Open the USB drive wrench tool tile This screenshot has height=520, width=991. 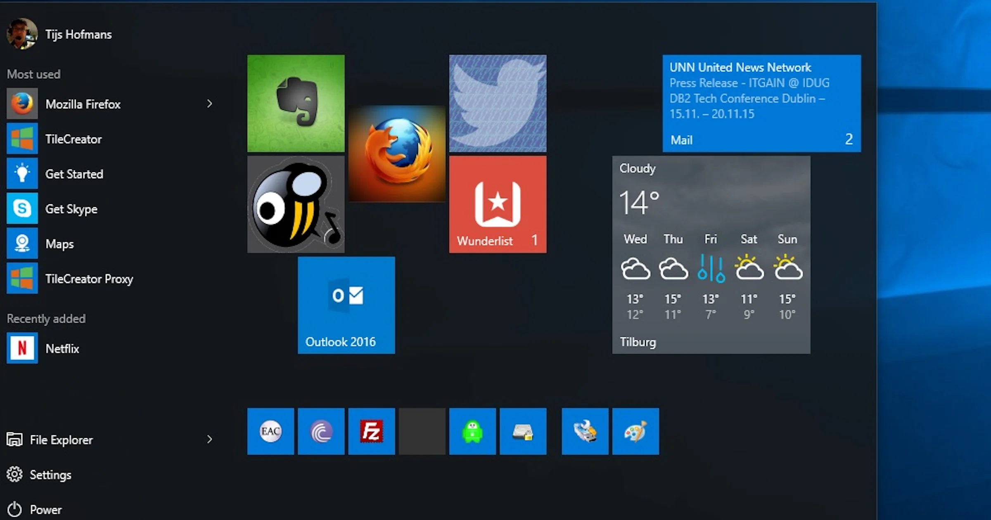[x=585, y=431]
